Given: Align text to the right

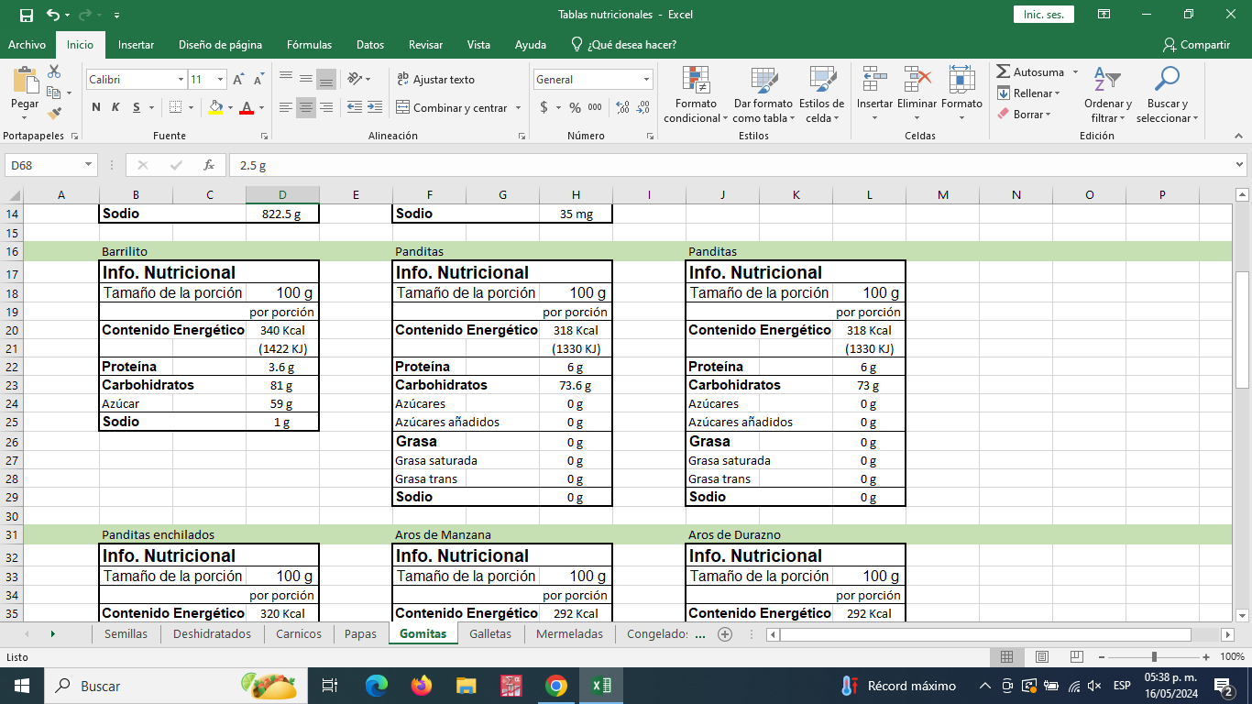Looking at the screenshot, I should point(326,107).
